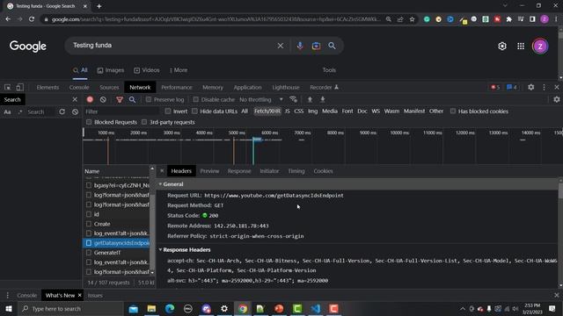Enable Disable cache checkbox
Screen dimensions: 563x316
click(x=195, y=99)
